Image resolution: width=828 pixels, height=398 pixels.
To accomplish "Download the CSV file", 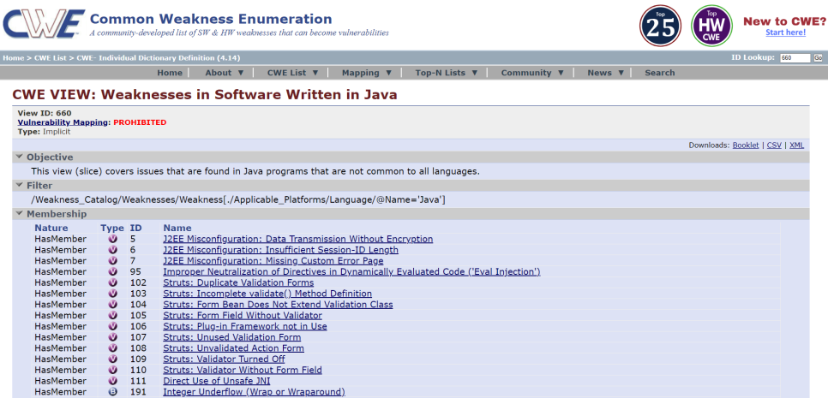I will point(774,145).
